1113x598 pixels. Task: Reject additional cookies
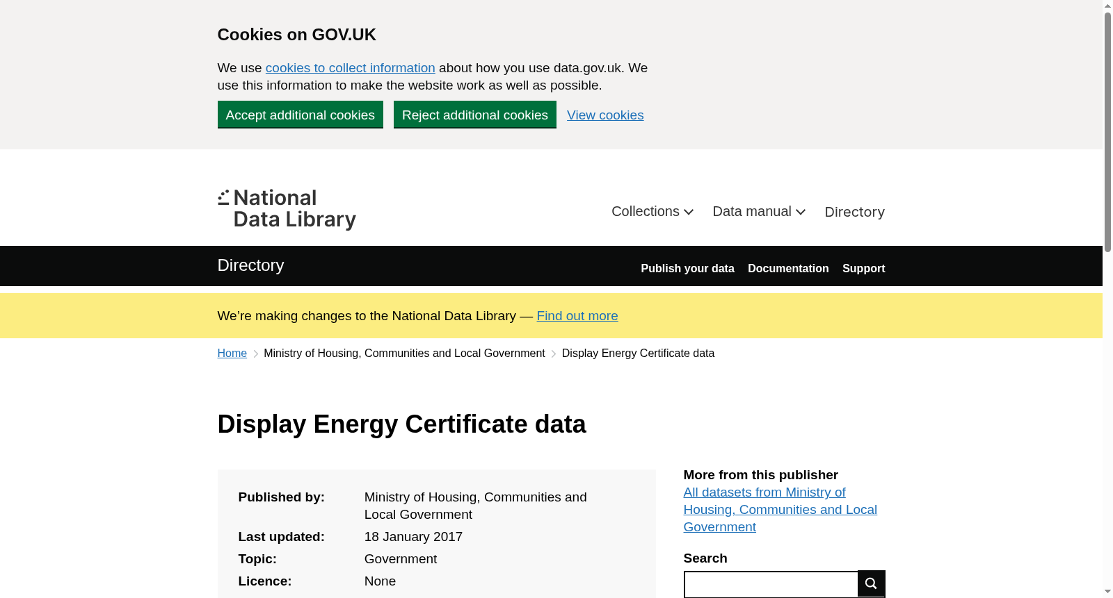pos(474,115)
